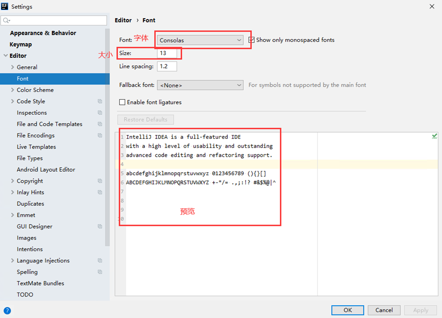Screen dimensions: 442x318
Task: Open Spelling settings item
Action: tap(27, 272)
